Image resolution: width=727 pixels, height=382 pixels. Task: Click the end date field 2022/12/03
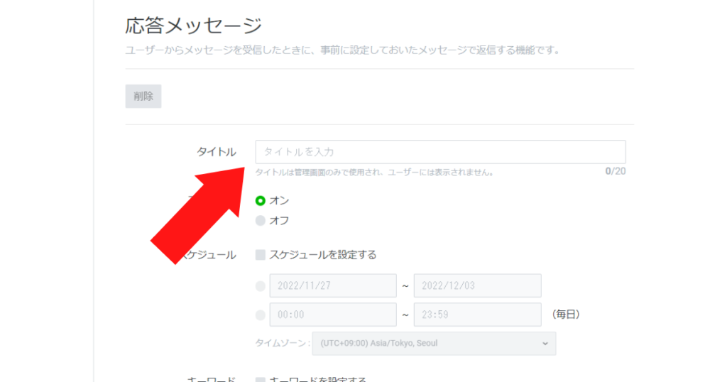478,285
